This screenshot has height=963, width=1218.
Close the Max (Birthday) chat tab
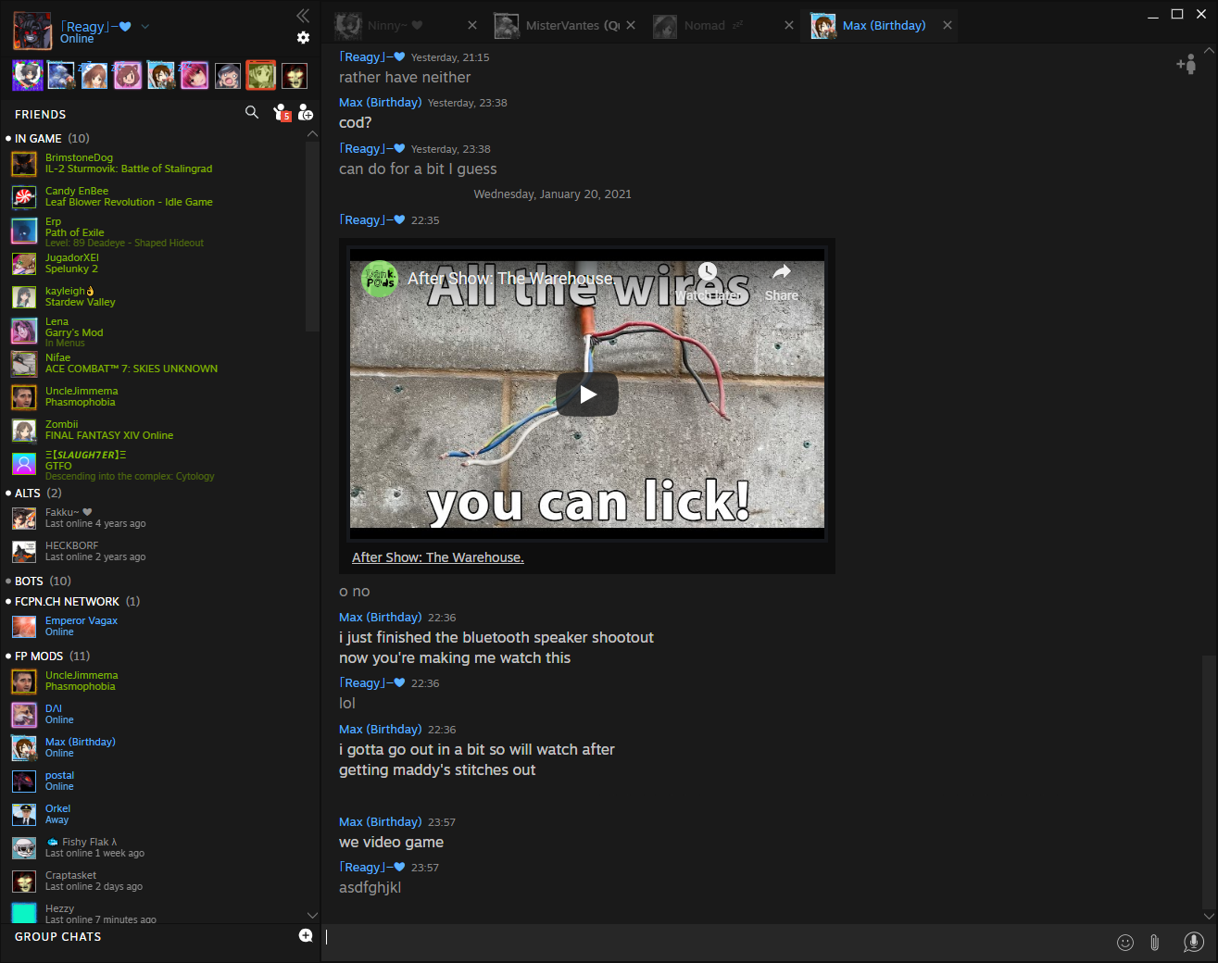(948, 25)
